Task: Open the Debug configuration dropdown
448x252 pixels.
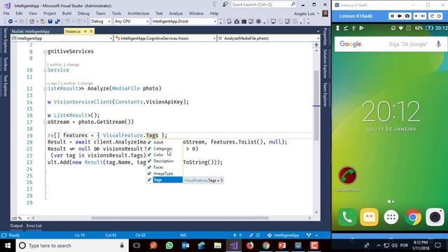Action: point(101,22)
